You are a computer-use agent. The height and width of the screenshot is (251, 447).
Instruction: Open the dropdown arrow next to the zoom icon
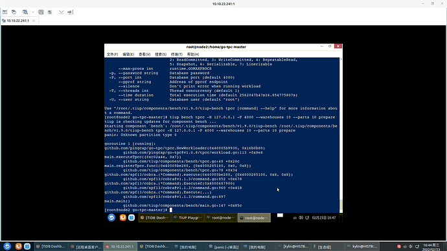(x=33, y=12)
